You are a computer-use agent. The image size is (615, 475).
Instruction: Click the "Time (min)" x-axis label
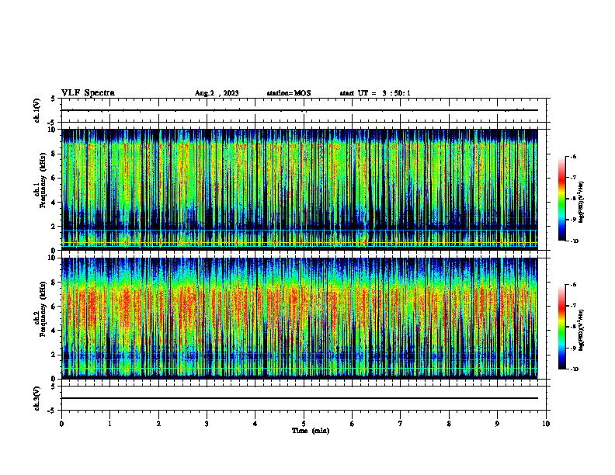(x=311, y=431)
